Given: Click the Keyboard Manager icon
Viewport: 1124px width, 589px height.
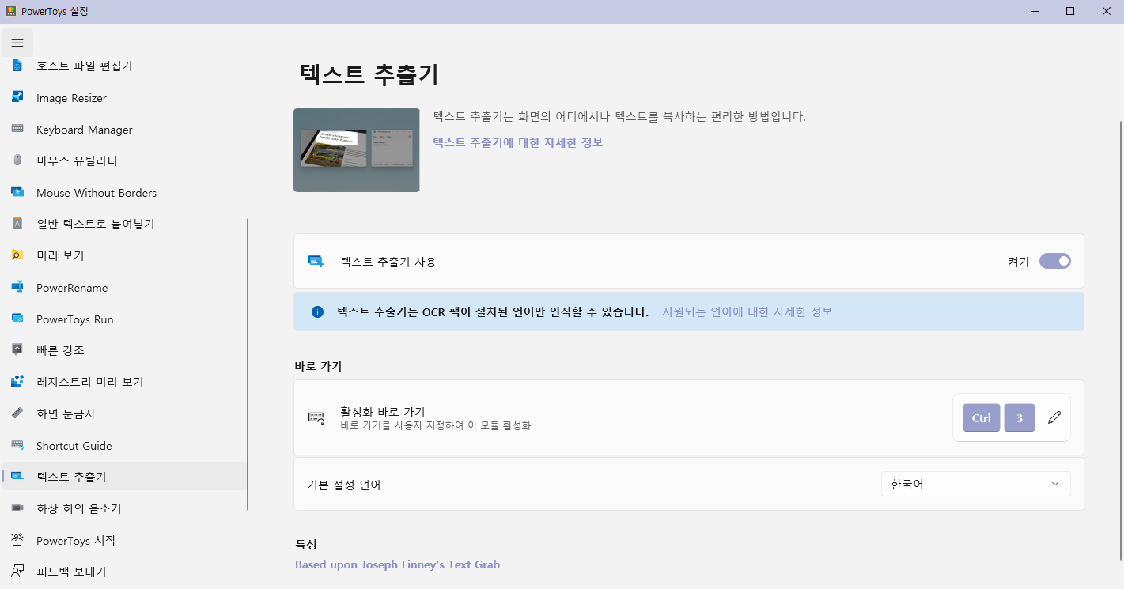Looking at the screenshot, I should [x=17, y=130].
